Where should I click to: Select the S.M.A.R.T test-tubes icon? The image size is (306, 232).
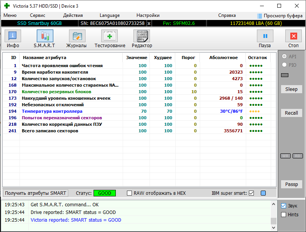[45, 36]
